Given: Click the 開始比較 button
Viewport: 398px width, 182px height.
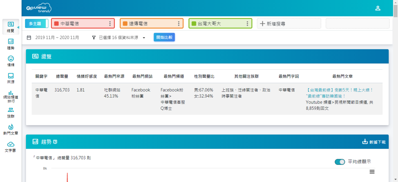Looking at the screenshot, I should tap(164, 37).
